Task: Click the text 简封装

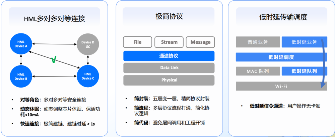Action: point(141,99)
